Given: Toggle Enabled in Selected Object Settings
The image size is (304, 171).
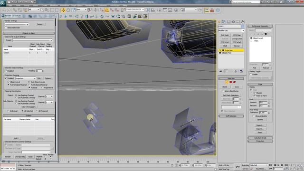Looking at the screenshot, I should pyautogui.click(x=6, y=71).
